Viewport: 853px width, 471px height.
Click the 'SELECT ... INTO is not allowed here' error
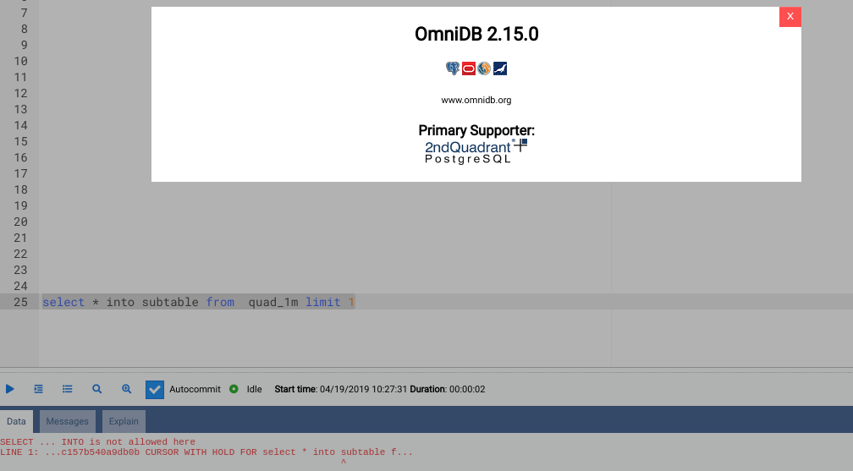tap(98, 441)
